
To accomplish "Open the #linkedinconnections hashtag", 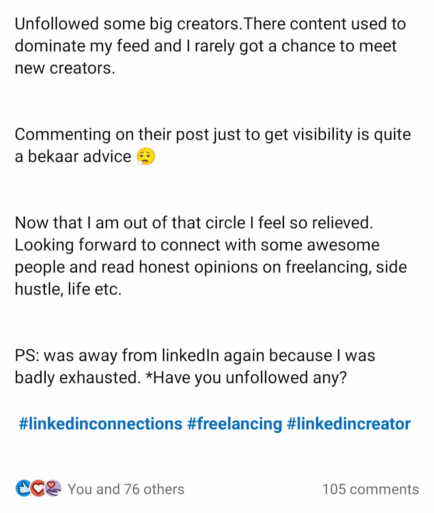I will click(x=100, y=423).
